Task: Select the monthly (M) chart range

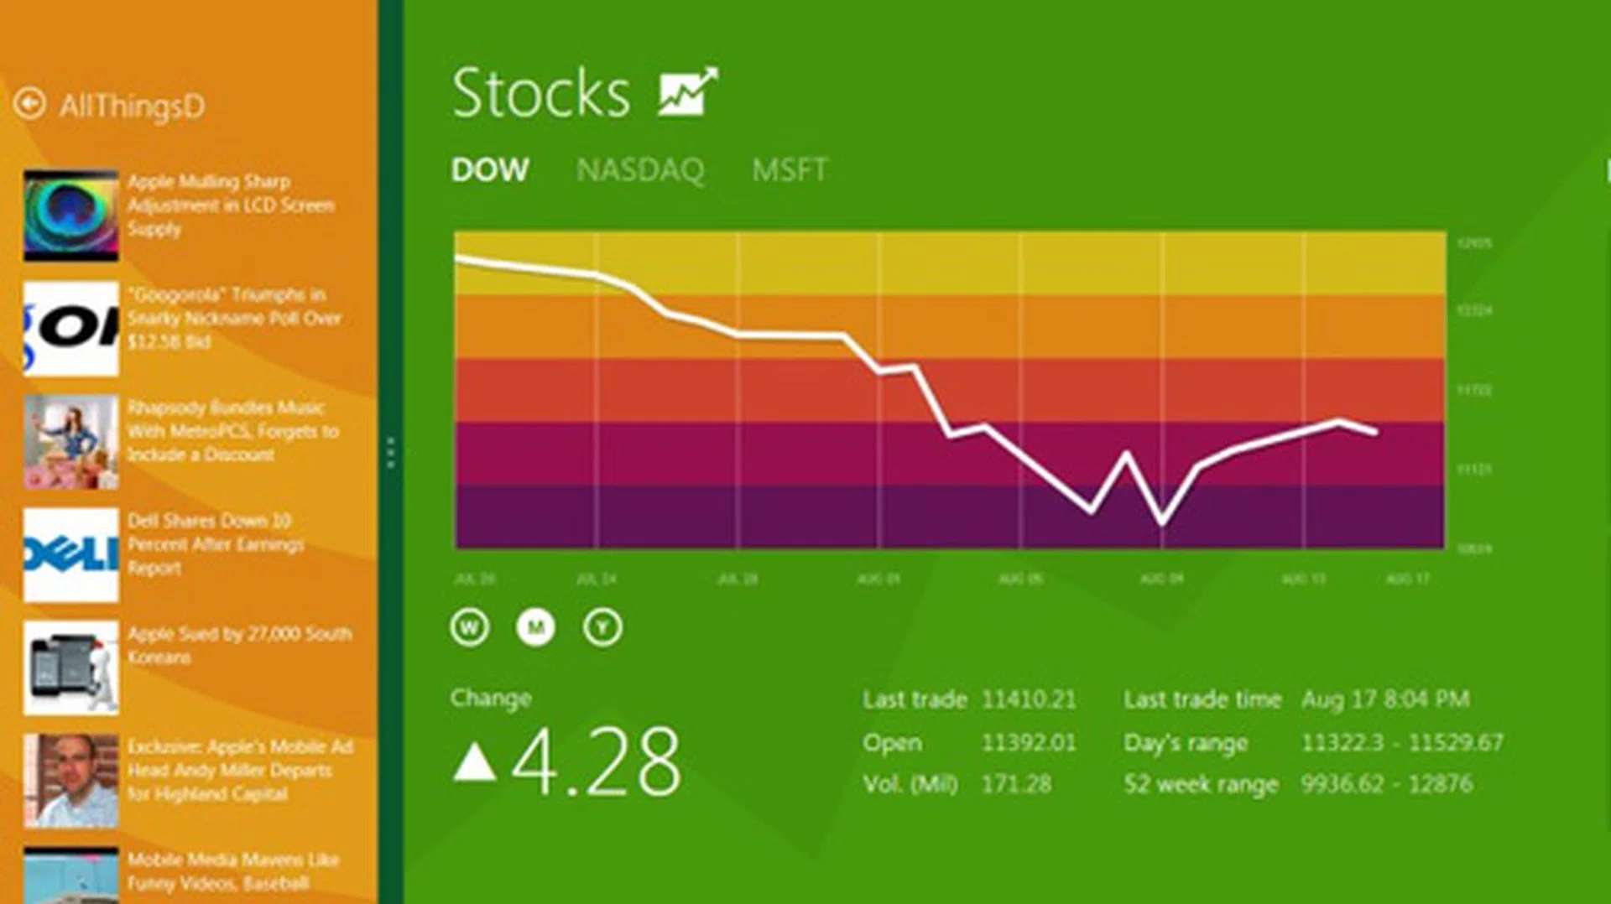Action: (535, 627)
